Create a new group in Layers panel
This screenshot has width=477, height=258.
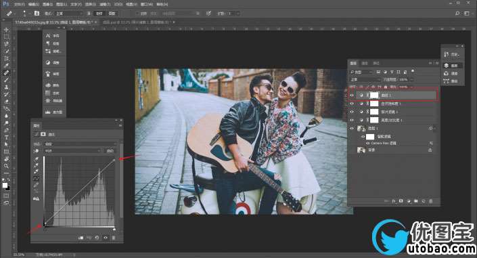416,201
